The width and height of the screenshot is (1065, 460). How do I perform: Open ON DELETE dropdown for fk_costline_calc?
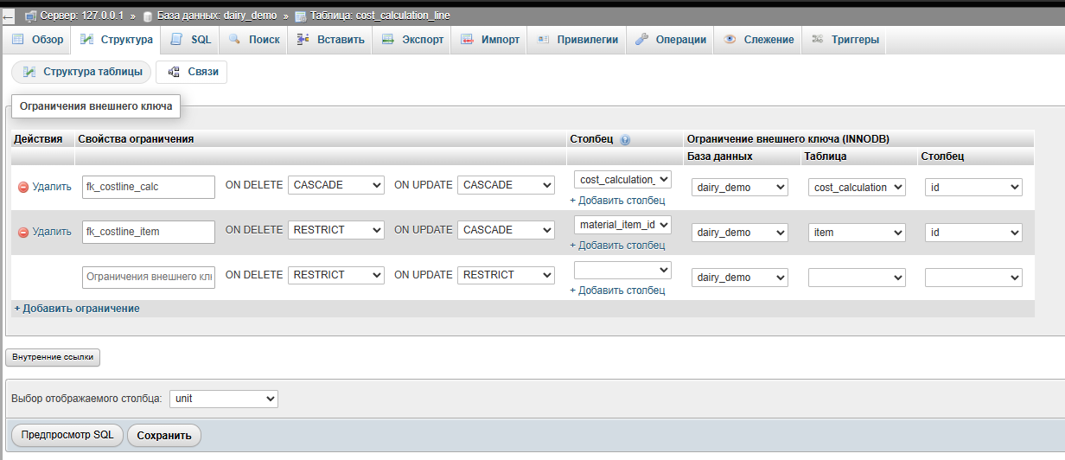click(336, 185)
